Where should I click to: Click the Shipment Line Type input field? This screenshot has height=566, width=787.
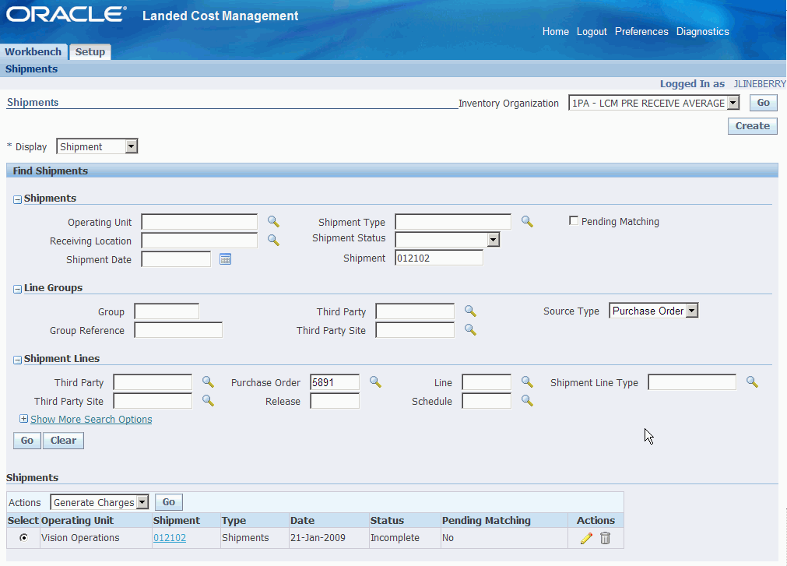692,381
